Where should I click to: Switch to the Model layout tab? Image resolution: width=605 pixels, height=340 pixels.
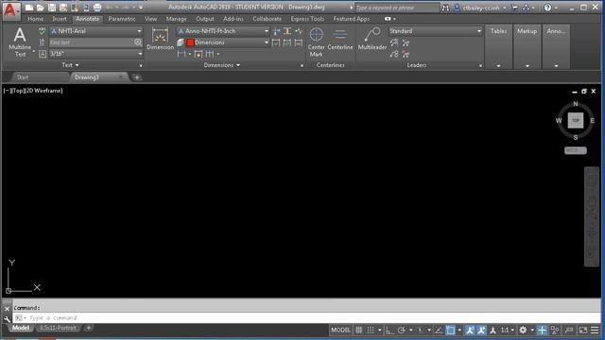[x=21, y=328]
